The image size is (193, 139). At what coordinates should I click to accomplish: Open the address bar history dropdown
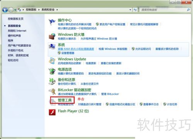pyautogui.click(x=130, y=10)
